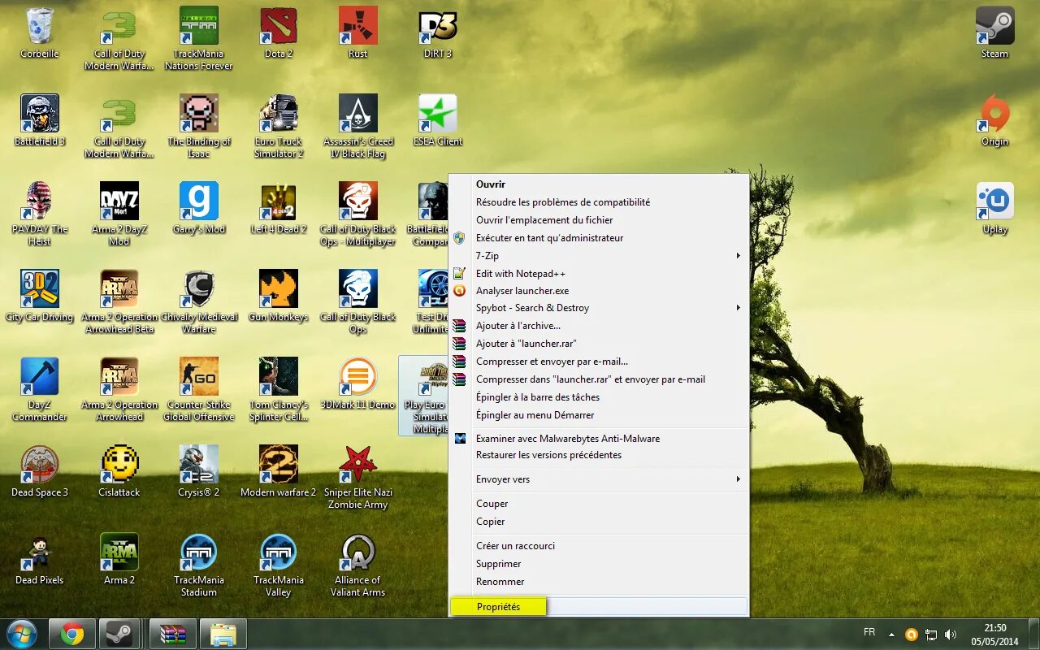Choose Restaurer les versions précédentes
Viewport: 1040px width, 650px height.
[598, 455]
